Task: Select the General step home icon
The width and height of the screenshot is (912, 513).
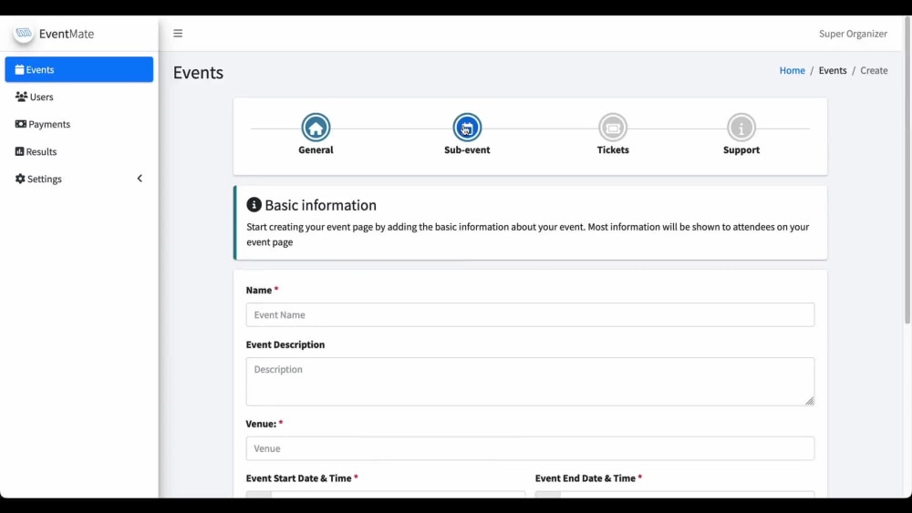Action: [316, 128]
